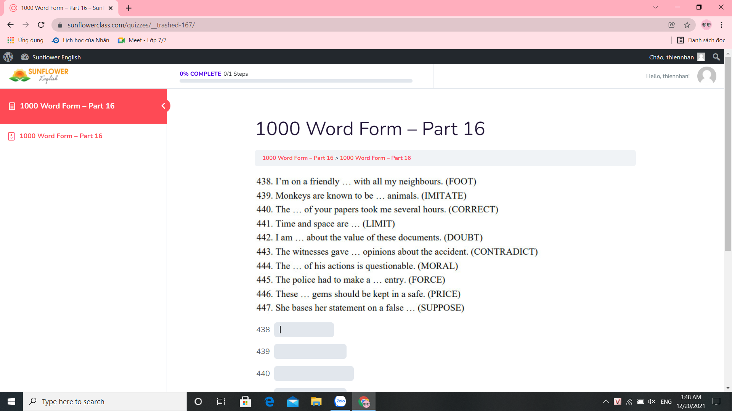Click the 1000 Word Form Part 16 sidebar link
This screenshot has width=732, height=411.
(x=60, y=135)
